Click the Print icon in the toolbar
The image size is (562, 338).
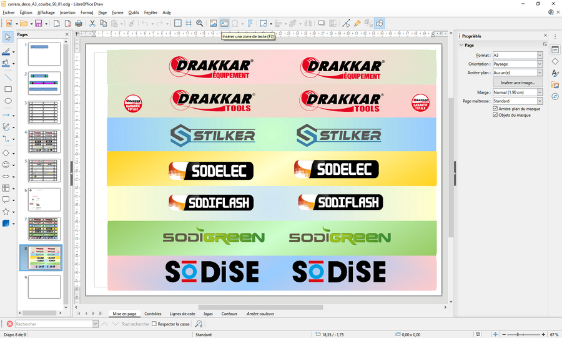[x=79, y=23]
